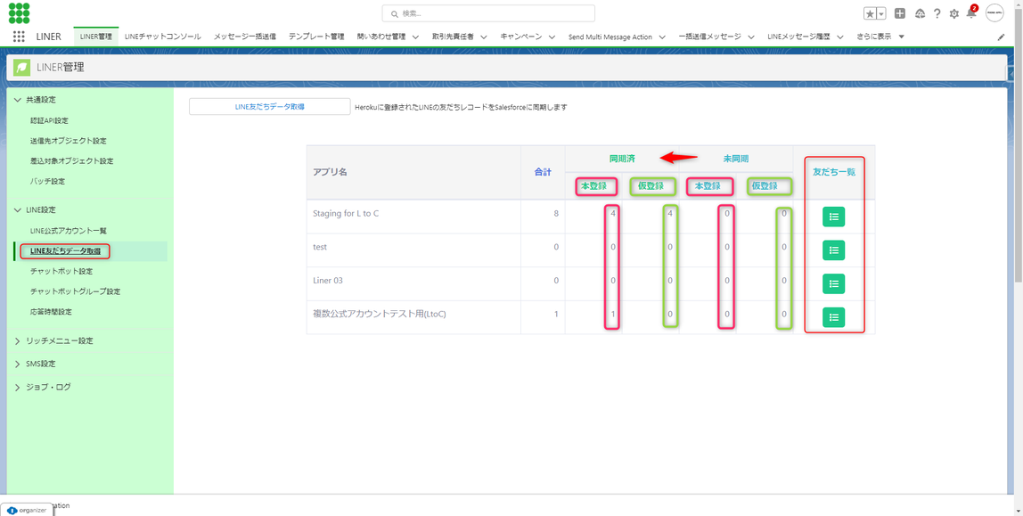Open 認証API設定 in the sidebar
The width and height of the screenshot is (1023, 516).
tap(49, 120)
